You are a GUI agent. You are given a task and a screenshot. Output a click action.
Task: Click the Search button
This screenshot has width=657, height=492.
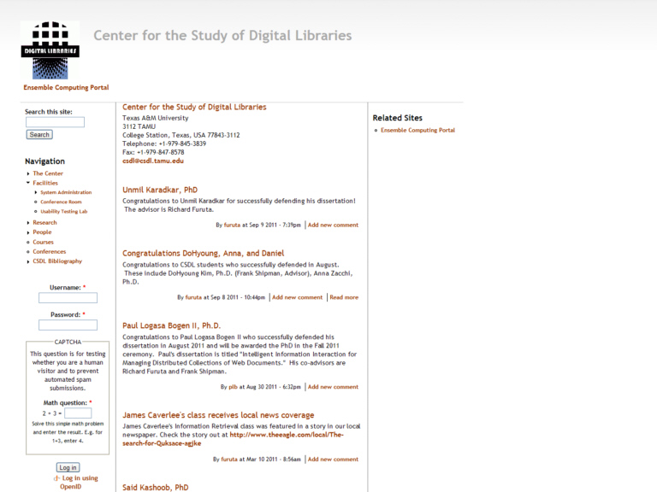39,135
